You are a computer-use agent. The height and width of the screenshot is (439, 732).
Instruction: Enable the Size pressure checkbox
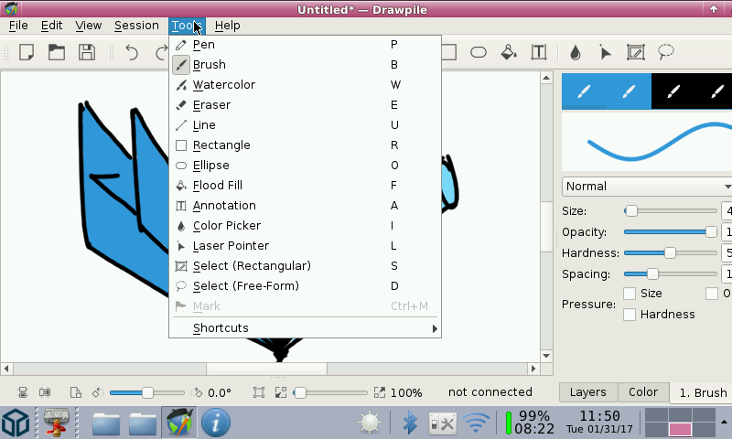tap(630, 294)
